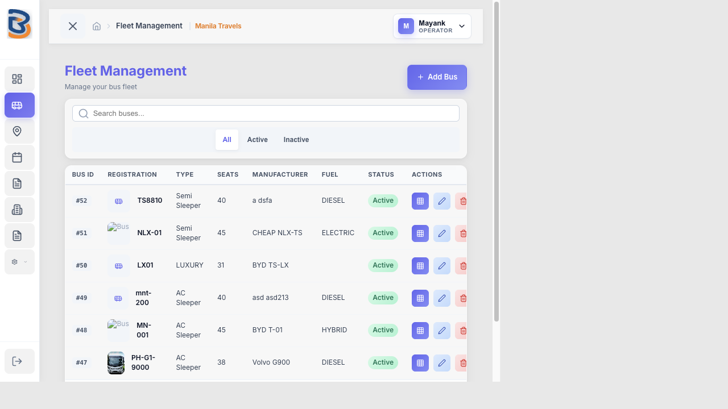This screenshot has width=728, height=409.
Task: Click manufacturer cell Volvo G900
Action: (x=271, y=362)
